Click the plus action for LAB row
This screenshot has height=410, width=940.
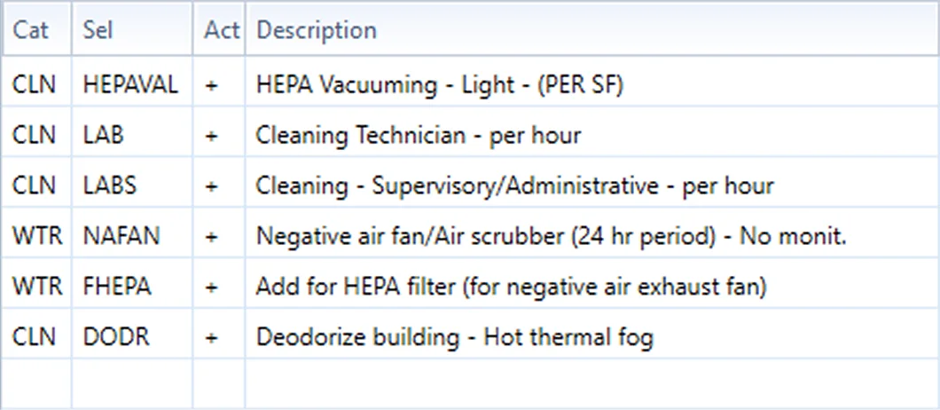(210, 136)
